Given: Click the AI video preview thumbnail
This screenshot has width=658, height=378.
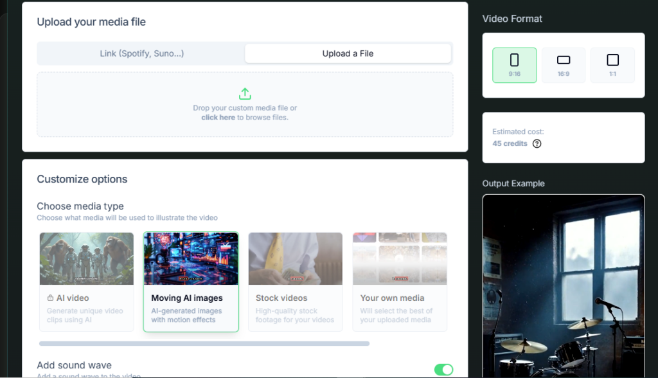Looking at the screenshot, I should click(86, 258).
